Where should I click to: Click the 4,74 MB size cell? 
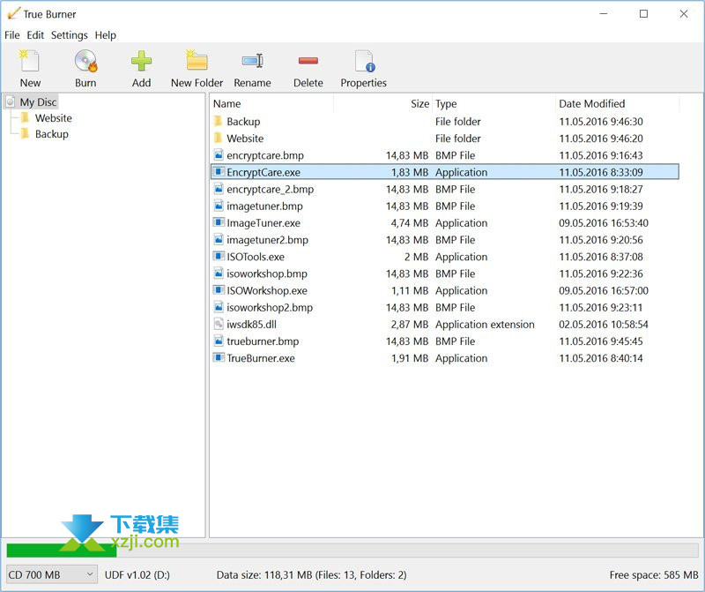(x=410, y=223)
